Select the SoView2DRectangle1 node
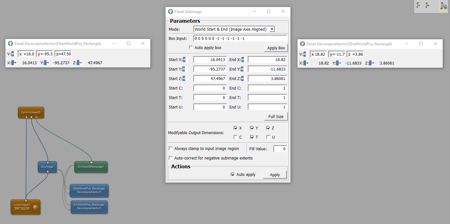 point(91,166)
